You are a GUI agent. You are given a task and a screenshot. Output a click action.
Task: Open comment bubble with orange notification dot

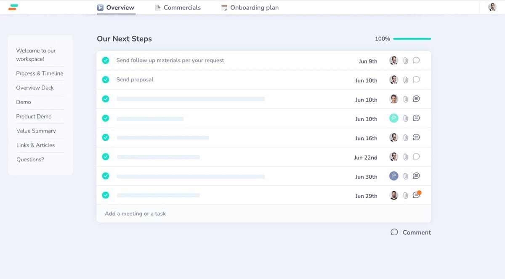pyautogui.click(x=416, y=195)
